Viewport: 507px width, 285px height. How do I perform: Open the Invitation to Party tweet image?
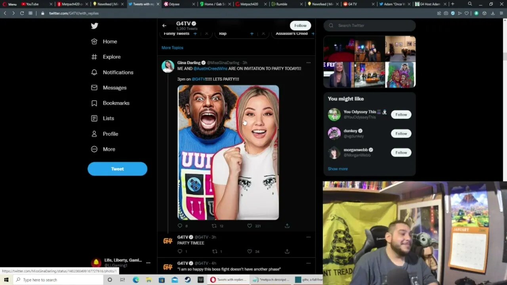pyautogui.click(x=228, y=152)
